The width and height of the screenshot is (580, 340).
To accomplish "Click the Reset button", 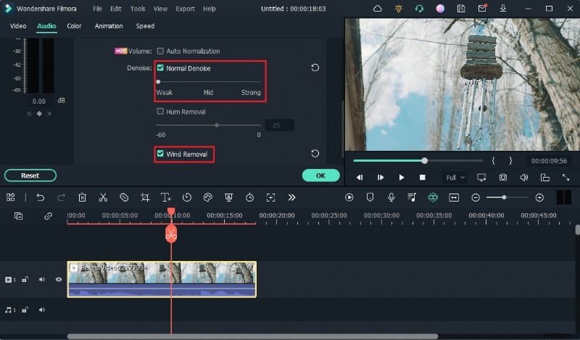I will pyautogui.click(x=30, y=175).
